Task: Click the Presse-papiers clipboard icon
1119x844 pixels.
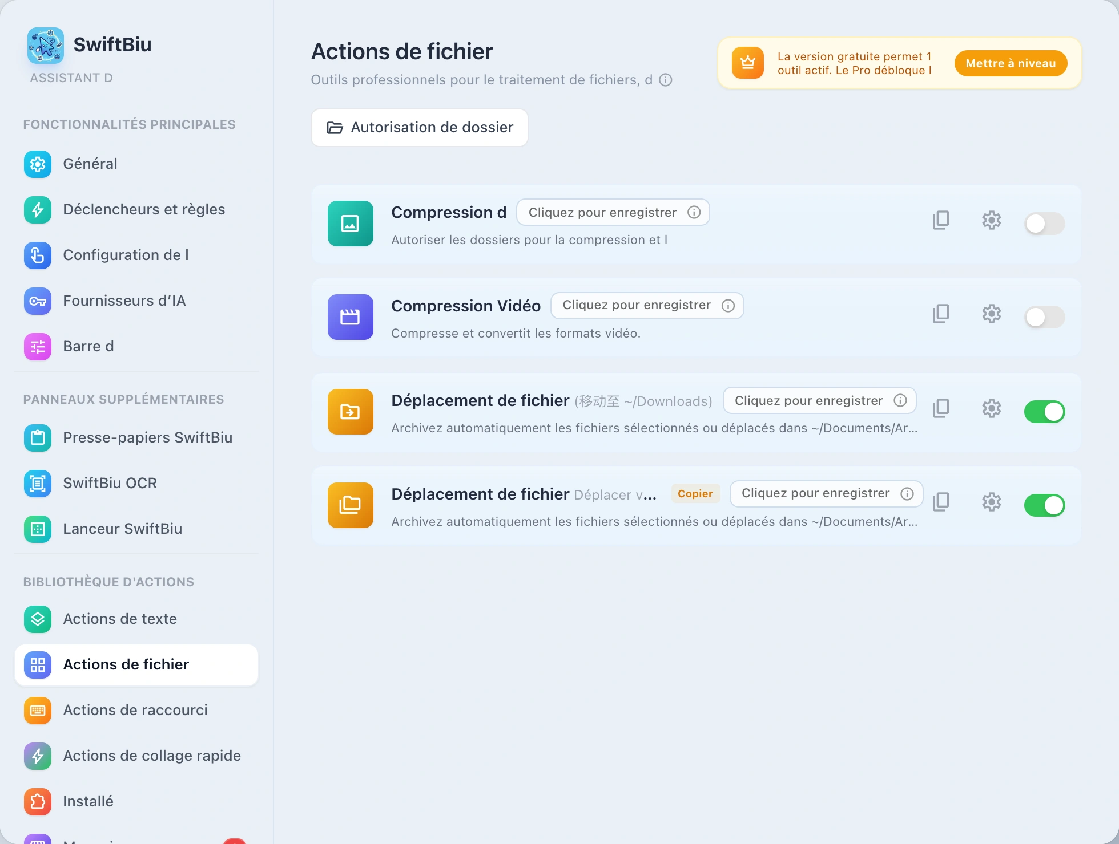Action: point(38,438)
